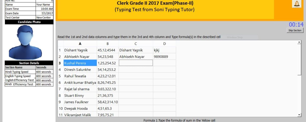This screenshot has width=306, height=122.
Task: Select column B header
Action: (108, 44)
